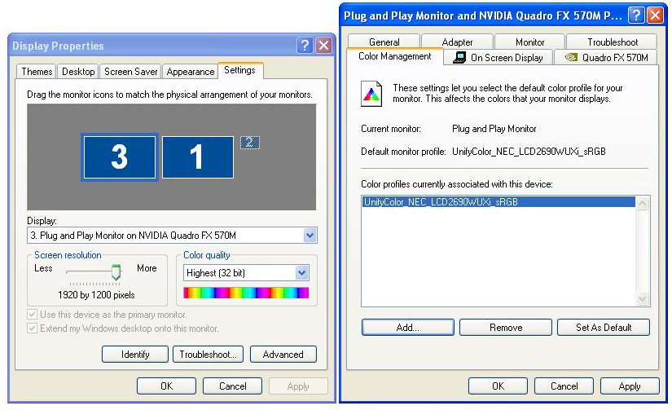Viewport: 672px width, 410px height.
Task: Click profile list scrollbar down arrow
Action: click(x=643, y=298)
